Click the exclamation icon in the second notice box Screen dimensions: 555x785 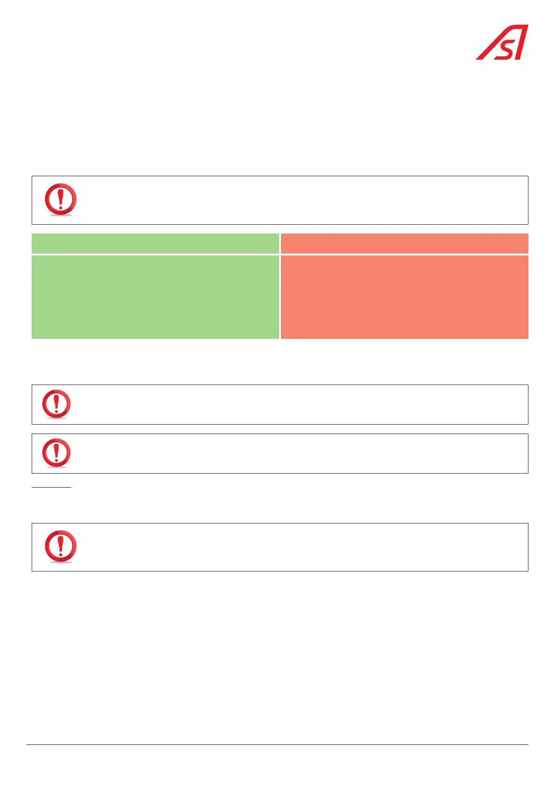tap(56, 404)
